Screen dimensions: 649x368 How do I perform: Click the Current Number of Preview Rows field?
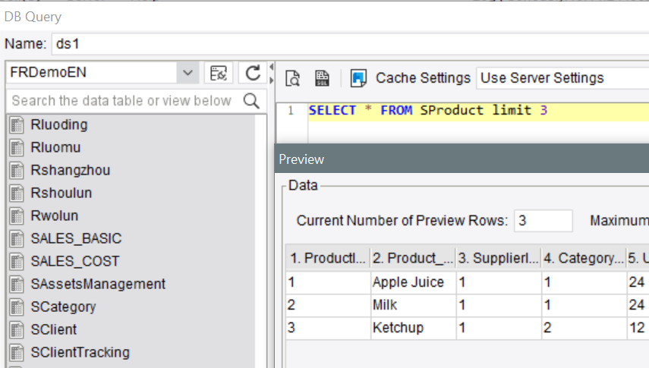pos(543,221)
